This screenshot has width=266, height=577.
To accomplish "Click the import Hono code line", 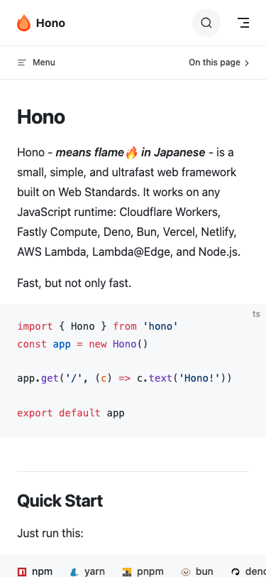I will [x=98, y=326].
